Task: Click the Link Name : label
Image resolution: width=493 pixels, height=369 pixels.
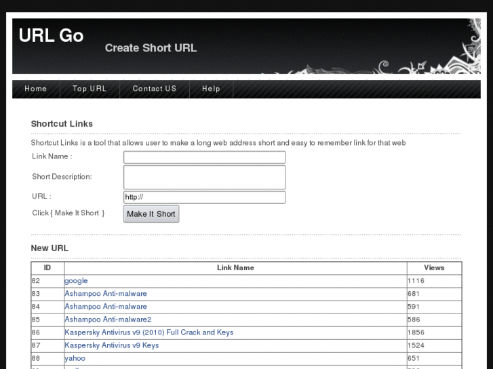Action: (52, 156)
